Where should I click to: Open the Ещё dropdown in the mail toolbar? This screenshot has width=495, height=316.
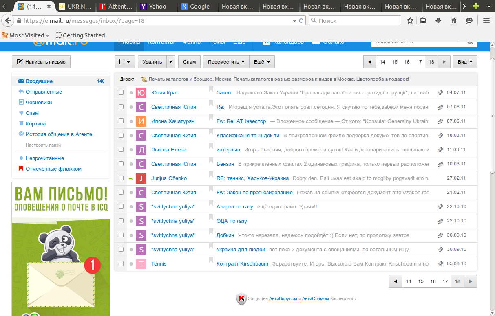click(x=262, y=62)
